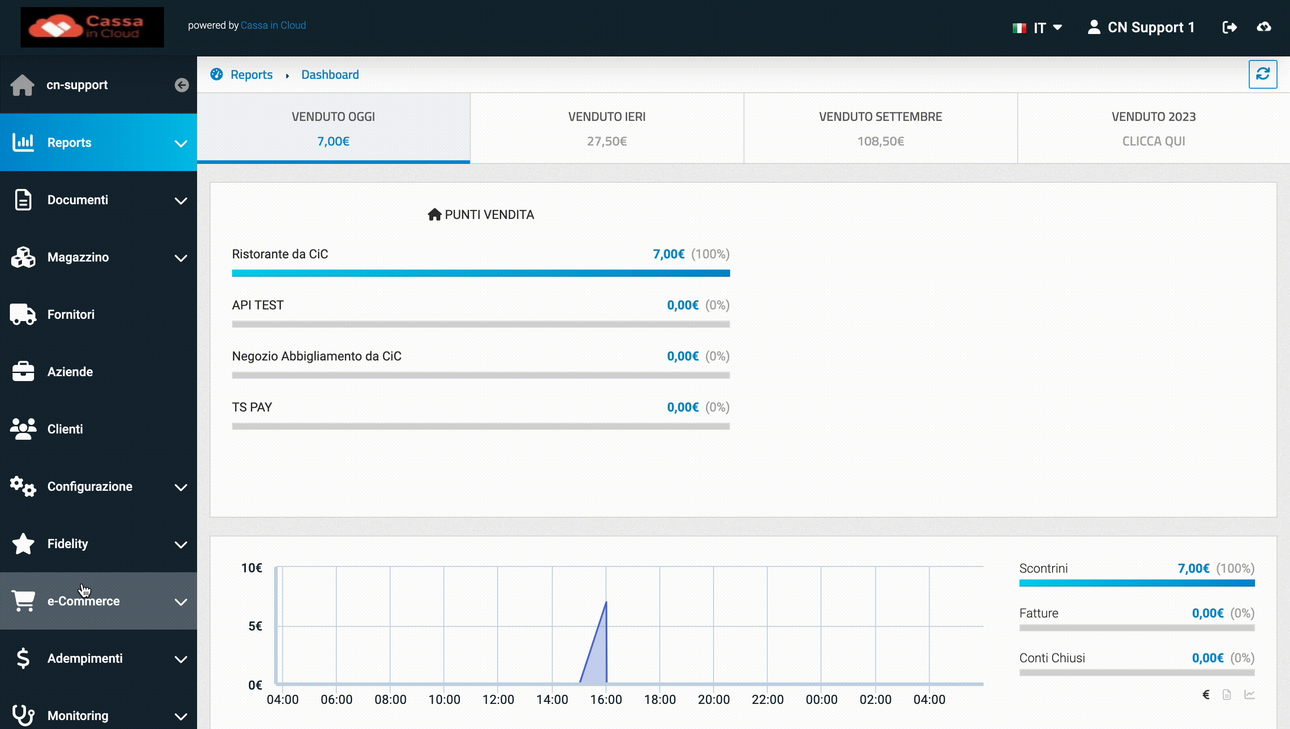This screenshot has width=1290, height=729.
Task: Click the TS PAY progress bar
Action: click(x=481, y=426)
